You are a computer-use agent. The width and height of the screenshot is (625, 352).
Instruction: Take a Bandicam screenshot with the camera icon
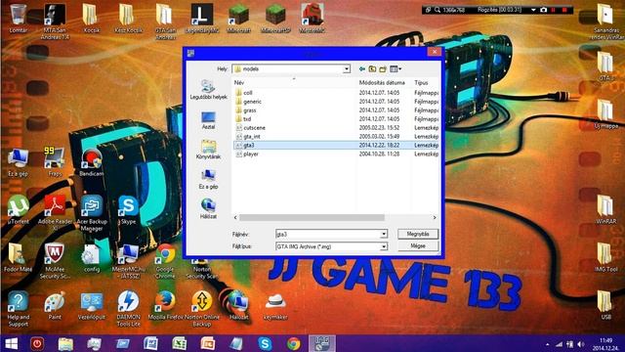(543, 10)
